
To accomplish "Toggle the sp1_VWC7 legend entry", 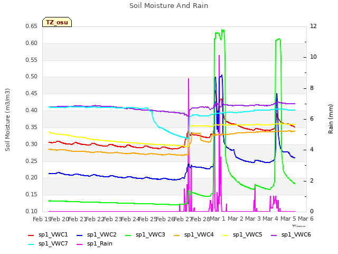I will coord(48,244).
